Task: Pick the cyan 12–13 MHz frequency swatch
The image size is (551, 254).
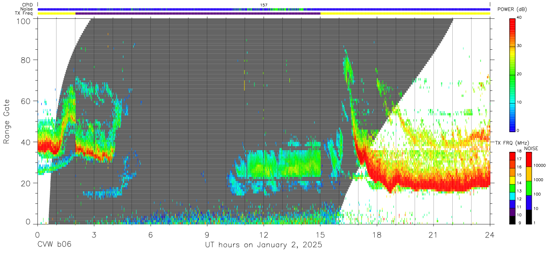Action: coord(512,196)
